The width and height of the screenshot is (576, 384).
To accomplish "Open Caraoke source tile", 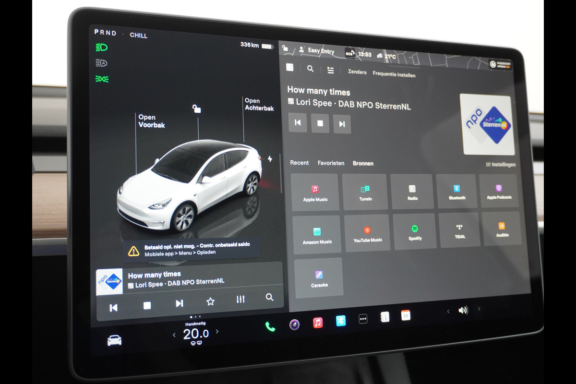I will (319, 278).
